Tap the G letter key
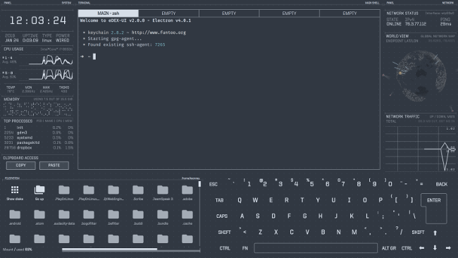Screen dimensions: 458x258 [x=304, y=216]
